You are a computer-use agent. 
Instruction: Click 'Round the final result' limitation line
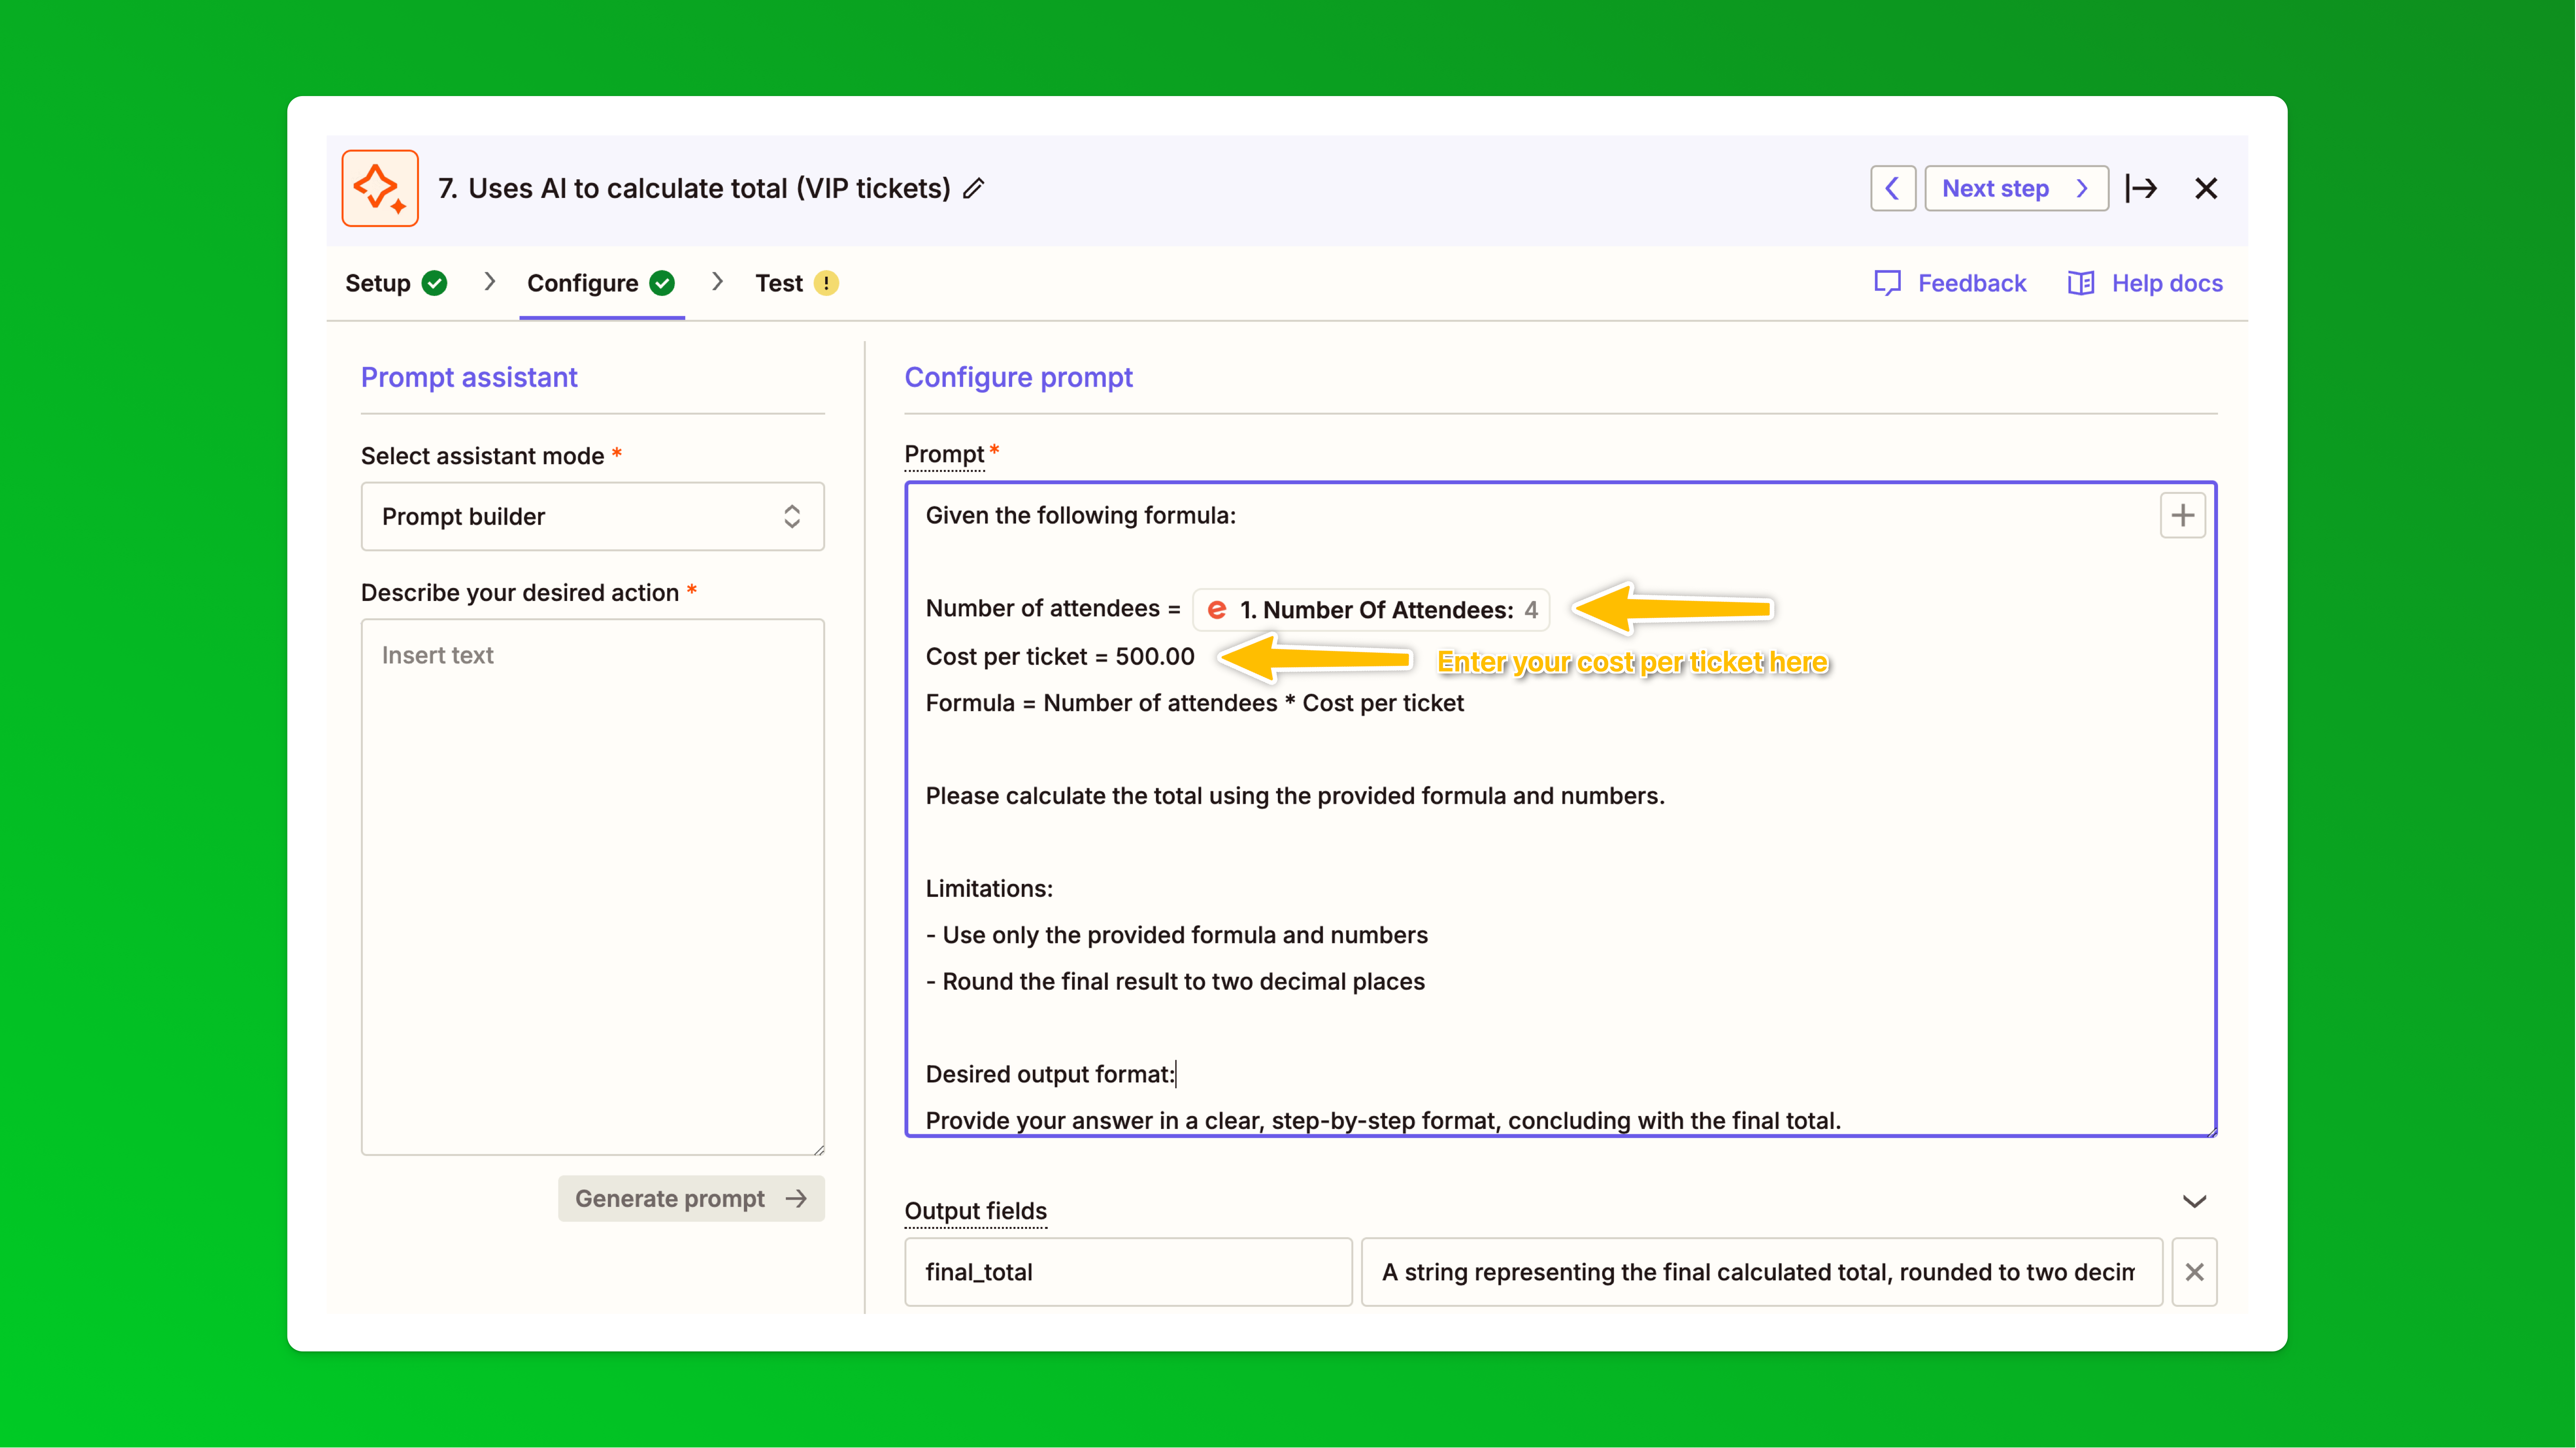[1175, 982]
